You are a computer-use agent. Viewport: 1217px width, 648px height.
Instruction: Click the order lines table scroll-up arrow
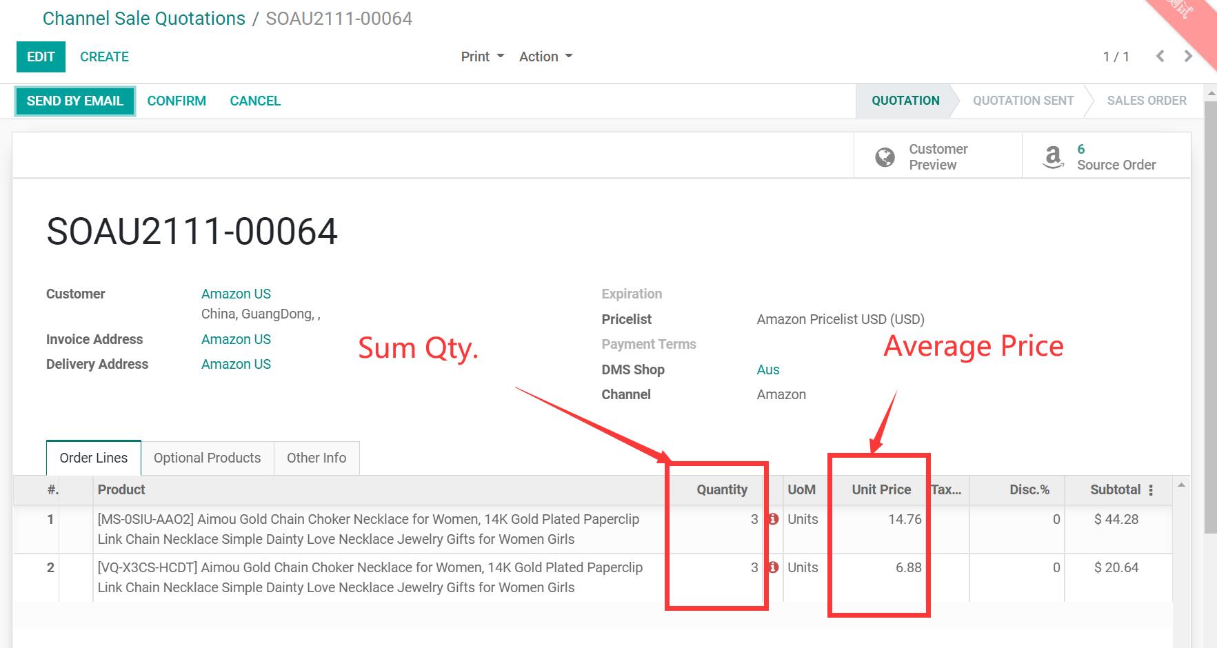pyautogui.click(x=1181, y=485)
